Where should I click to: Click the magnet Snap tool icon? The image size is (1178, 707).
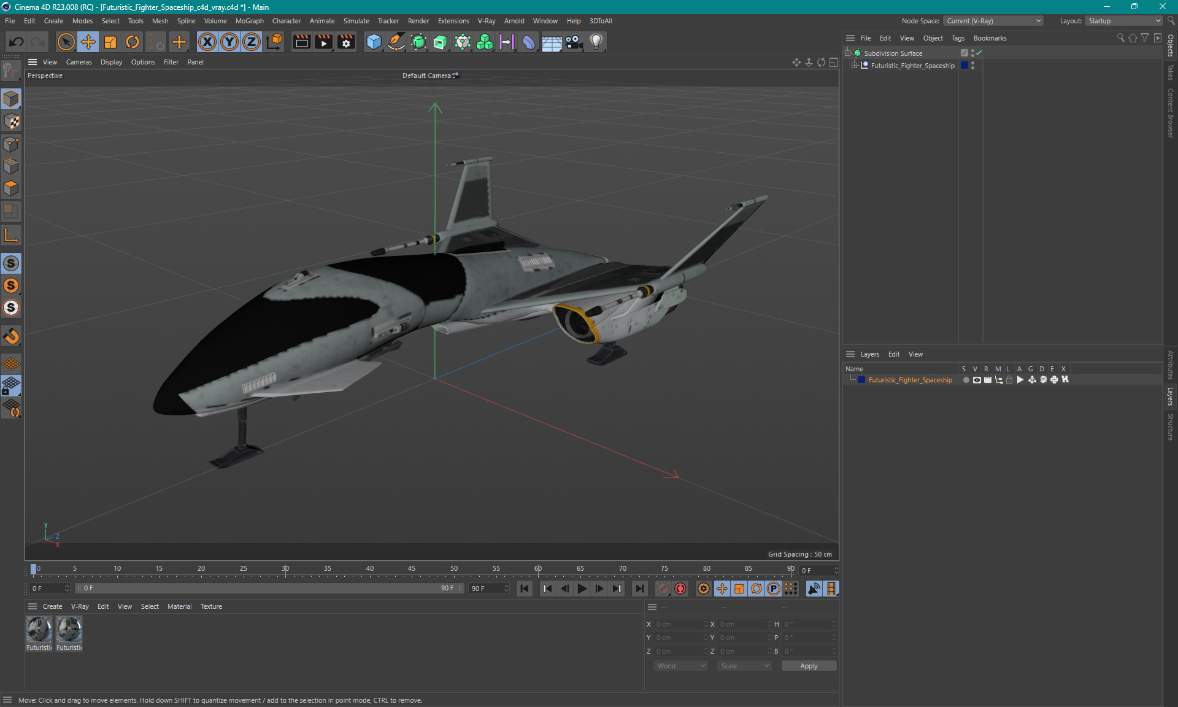11,336
